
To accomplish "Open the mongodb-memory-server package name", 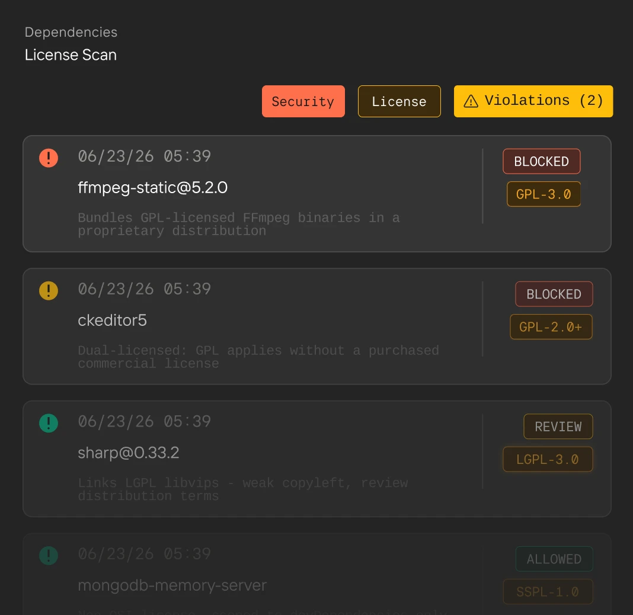I will pos(172,585).
